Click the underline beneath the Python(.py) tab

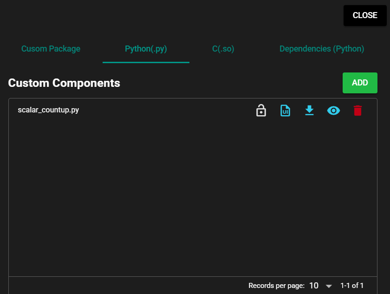[x=146, y=62]
